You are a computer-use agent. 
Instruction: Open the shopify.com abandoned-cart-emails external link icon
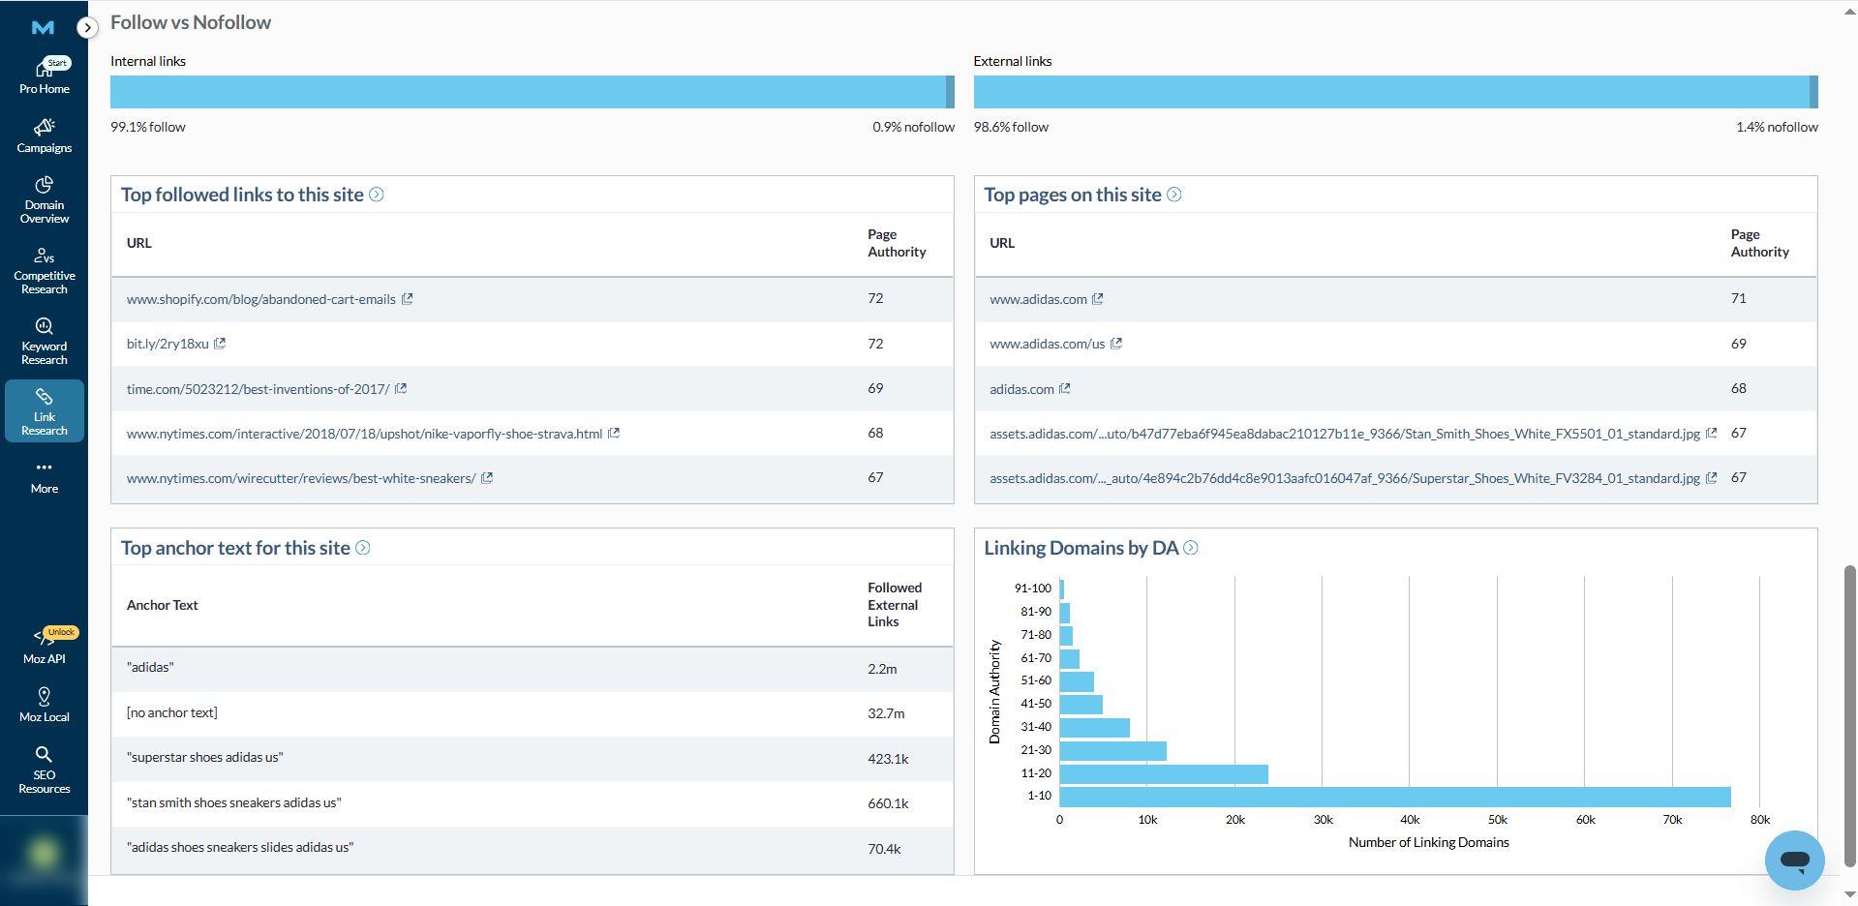[409, 298]
